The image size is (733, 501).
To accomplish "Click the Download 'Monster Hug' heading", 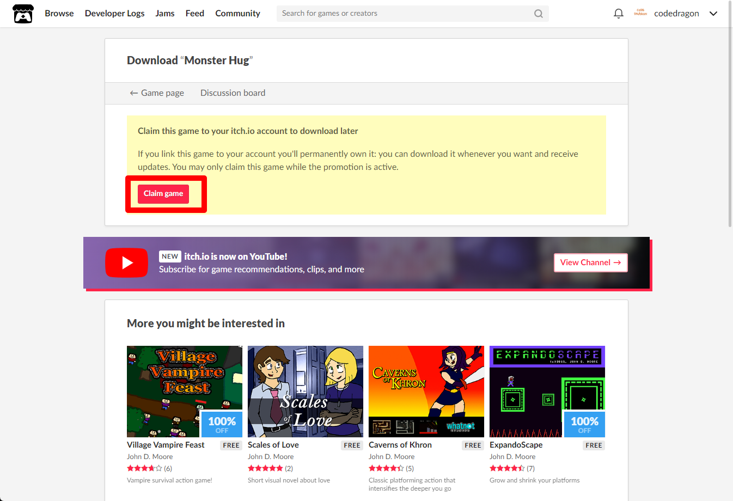I will 190,60.
